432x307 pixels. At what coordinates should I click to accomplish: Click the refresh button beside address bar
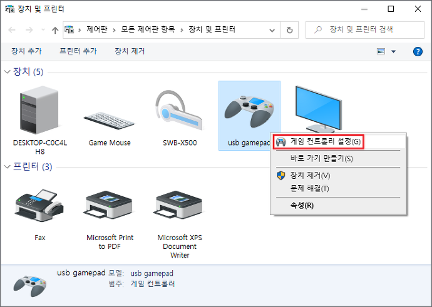click(289, 30)
